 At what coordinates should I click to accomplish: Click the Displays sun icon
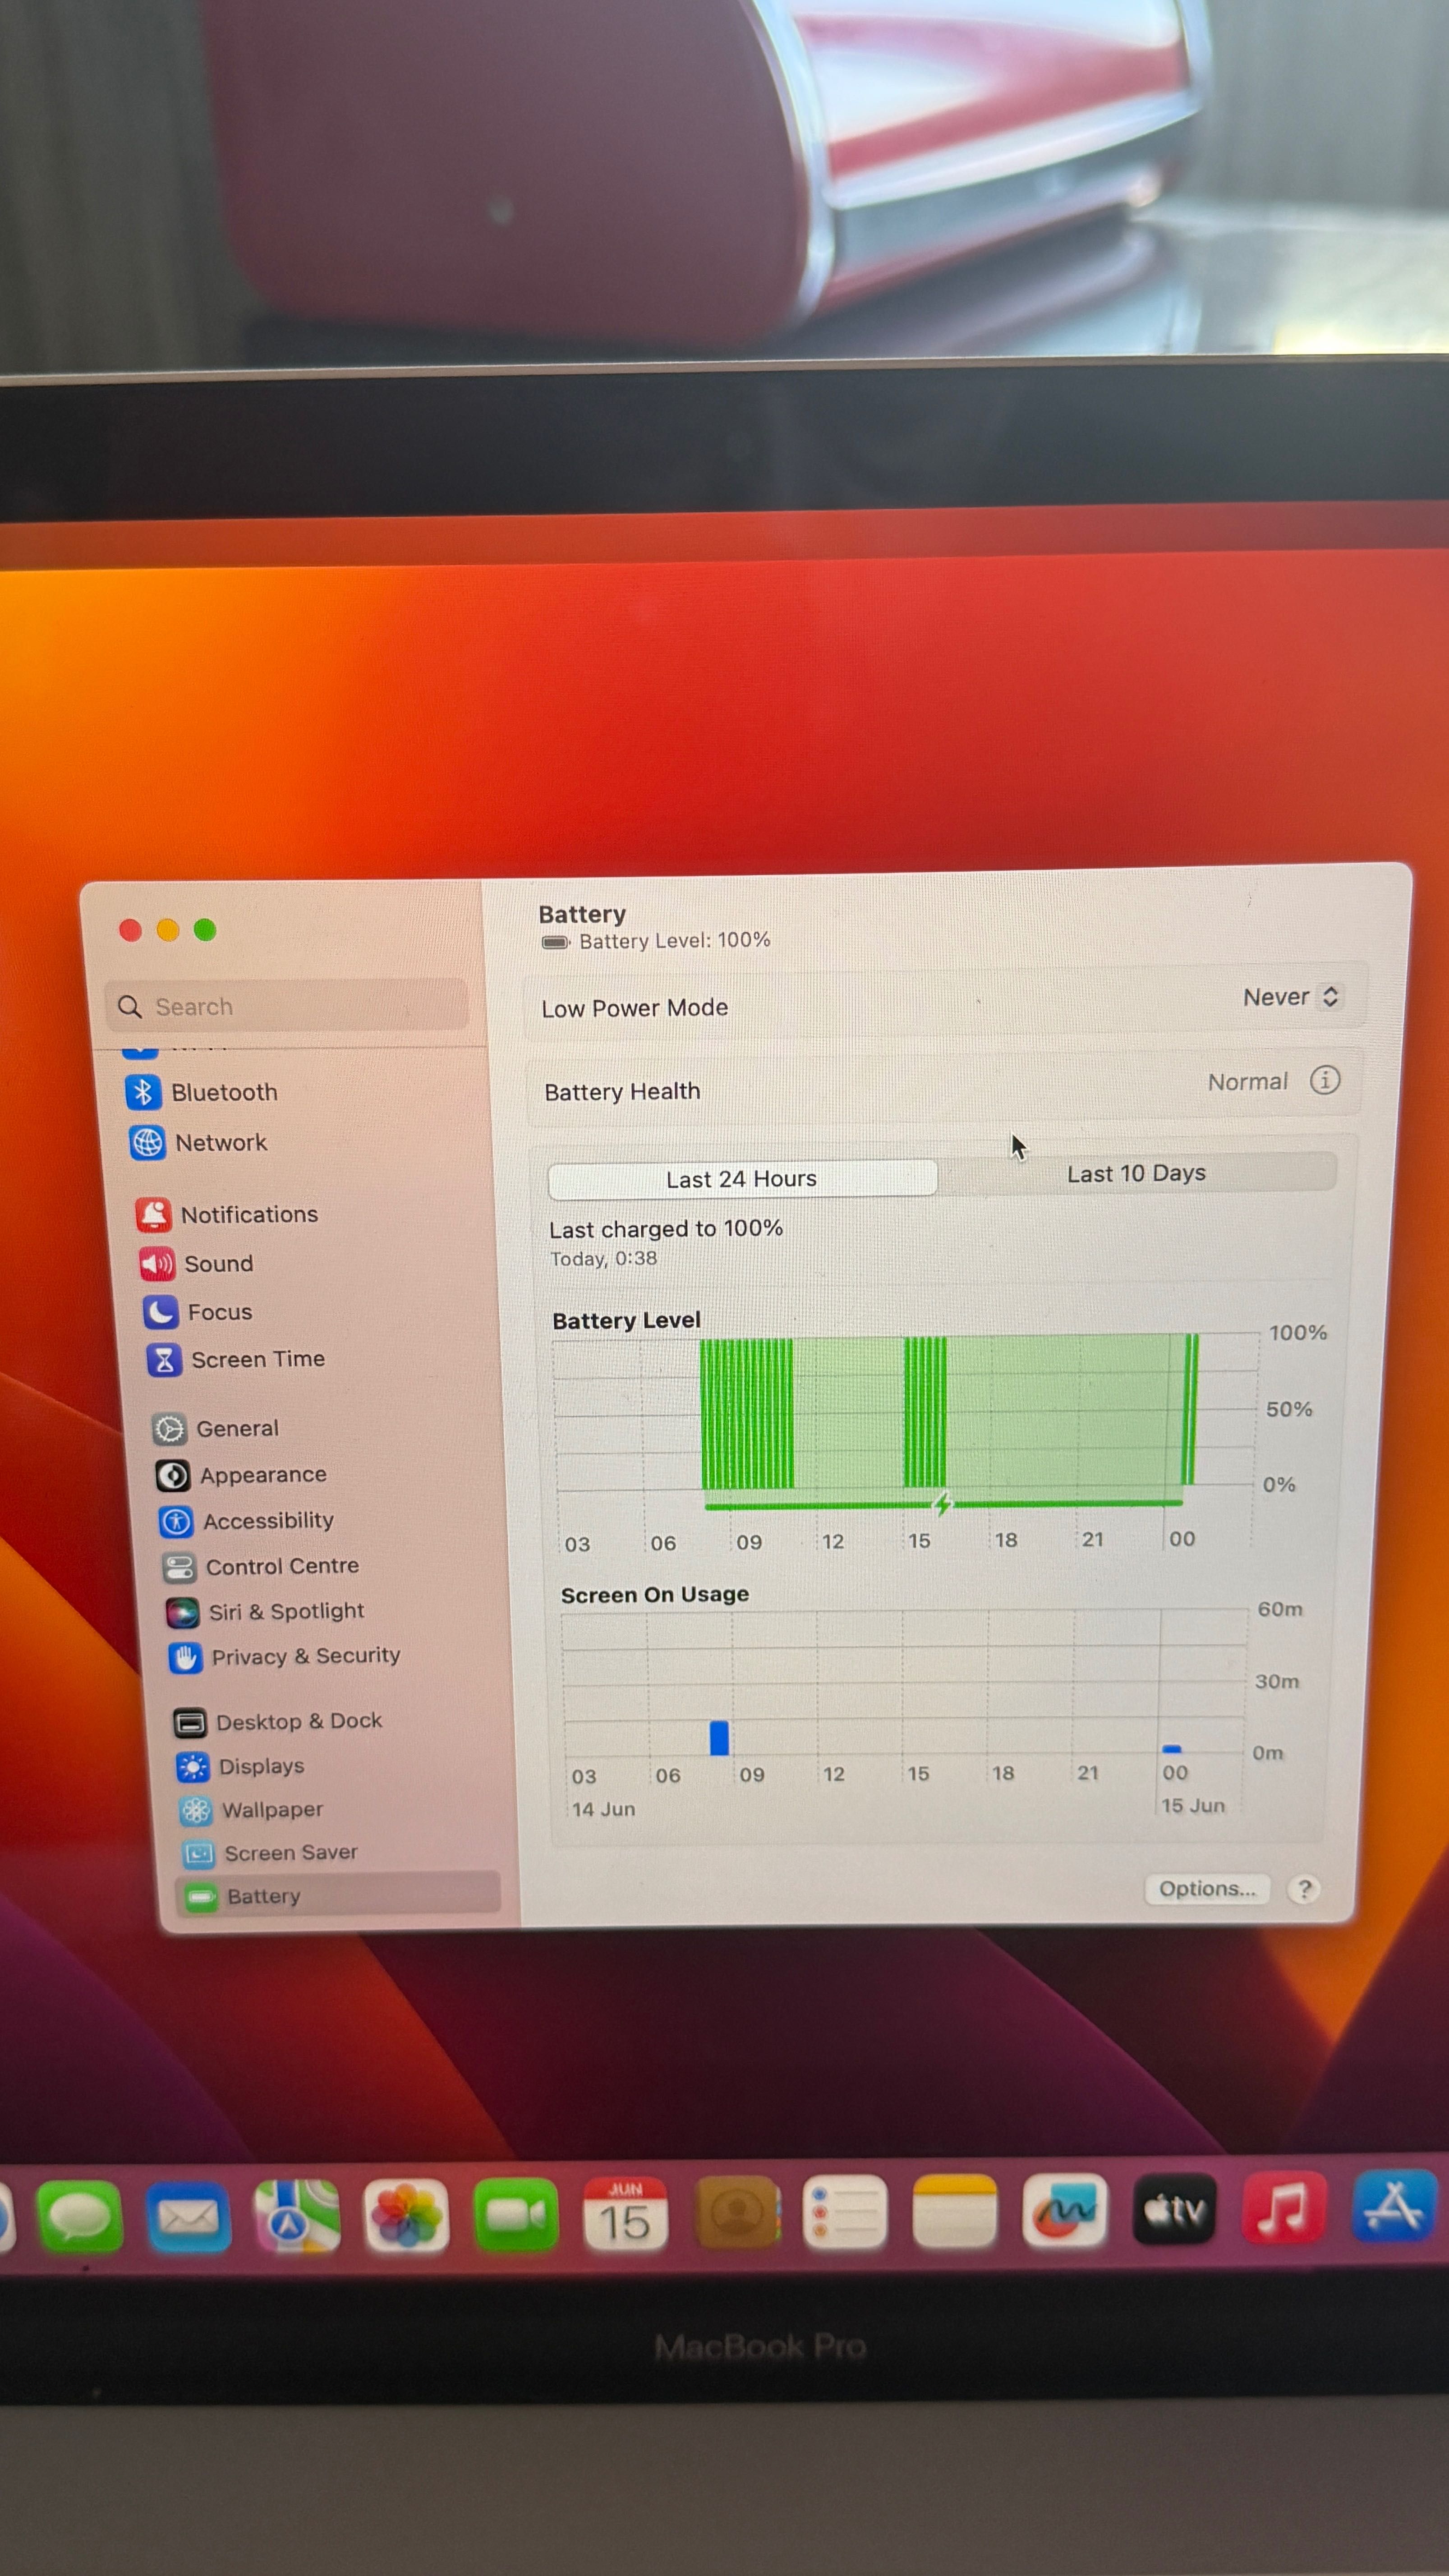[x=193, y=1767]
